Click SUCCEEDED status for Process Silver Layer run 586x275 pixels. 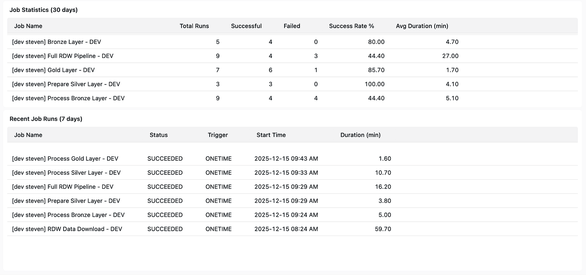[x=165, y=173]
